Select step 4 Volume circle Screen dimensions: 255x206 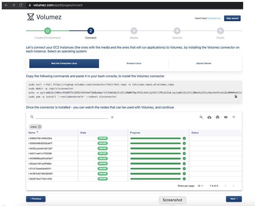(x=177, y=31)
